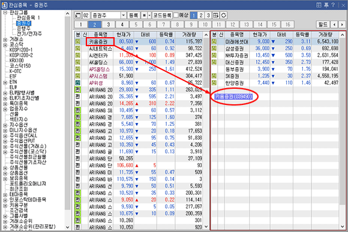This screenshot has height=232, width=348.
Task: Click the green badge icon in the AP시스템 row
Action: (77, 76)
